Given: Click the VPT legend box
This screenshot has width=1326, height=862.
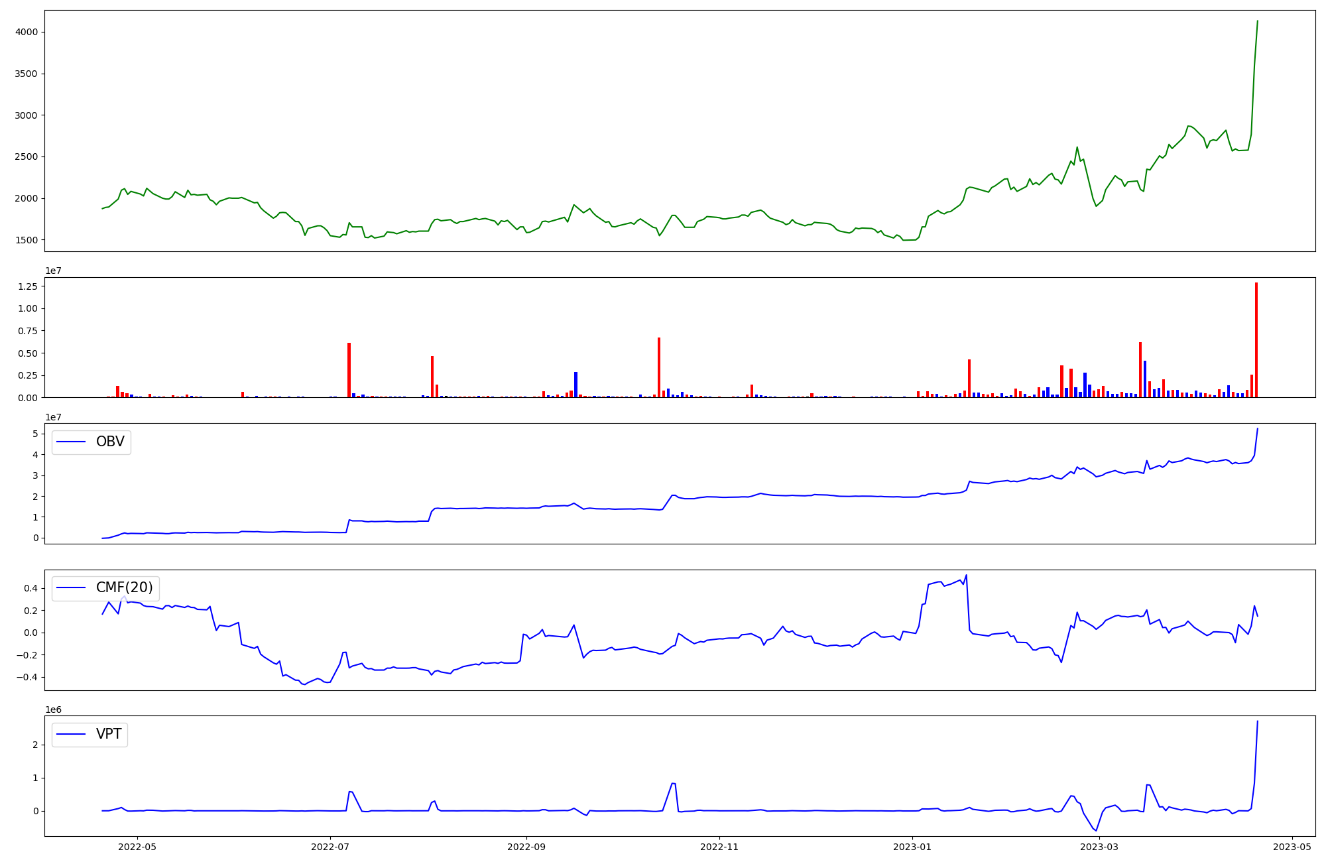Looking at the screenshot, I should (x=90, y=734).
